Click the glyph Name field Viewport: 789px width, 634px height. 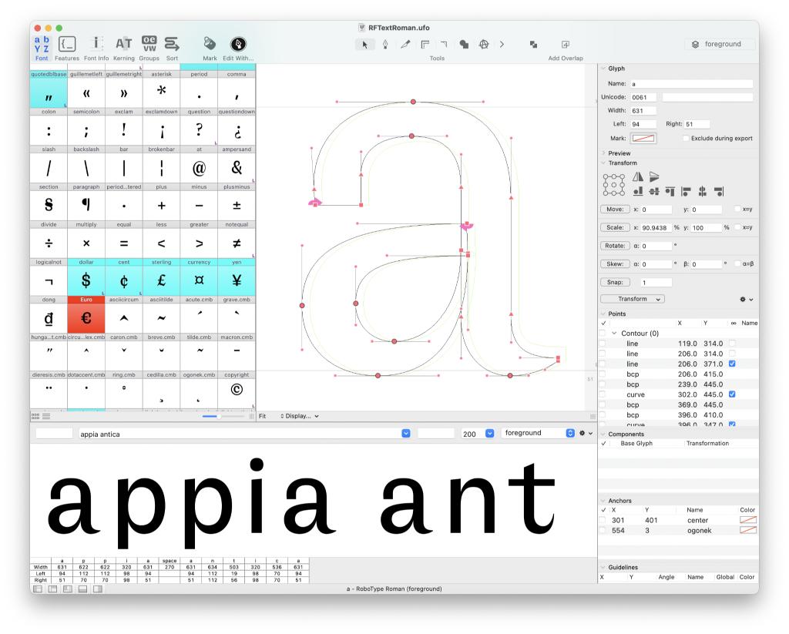click(x=691, y=84)
